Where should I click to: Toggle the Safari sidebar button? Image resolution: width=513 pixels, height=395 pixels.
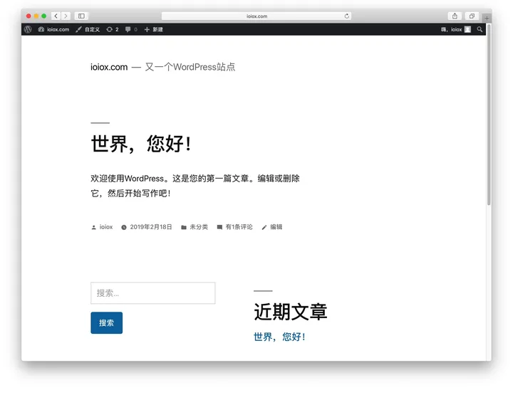tap(81, 16)
